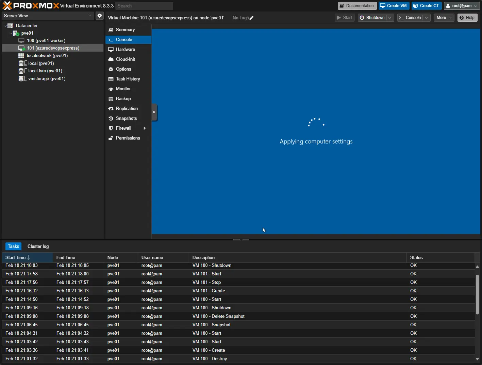482x365 pixels.
Task: Open the Permissions panel
Action: tap(128, 138)
